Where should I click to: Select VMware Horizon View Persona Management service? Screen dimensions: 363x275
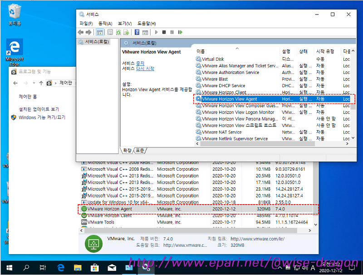[x=273, y=119]
